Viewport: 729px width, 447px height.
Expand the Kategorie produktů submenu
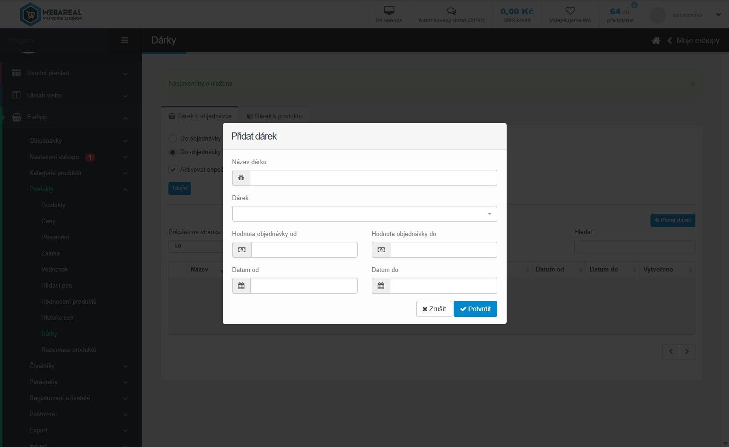[125, 173]
